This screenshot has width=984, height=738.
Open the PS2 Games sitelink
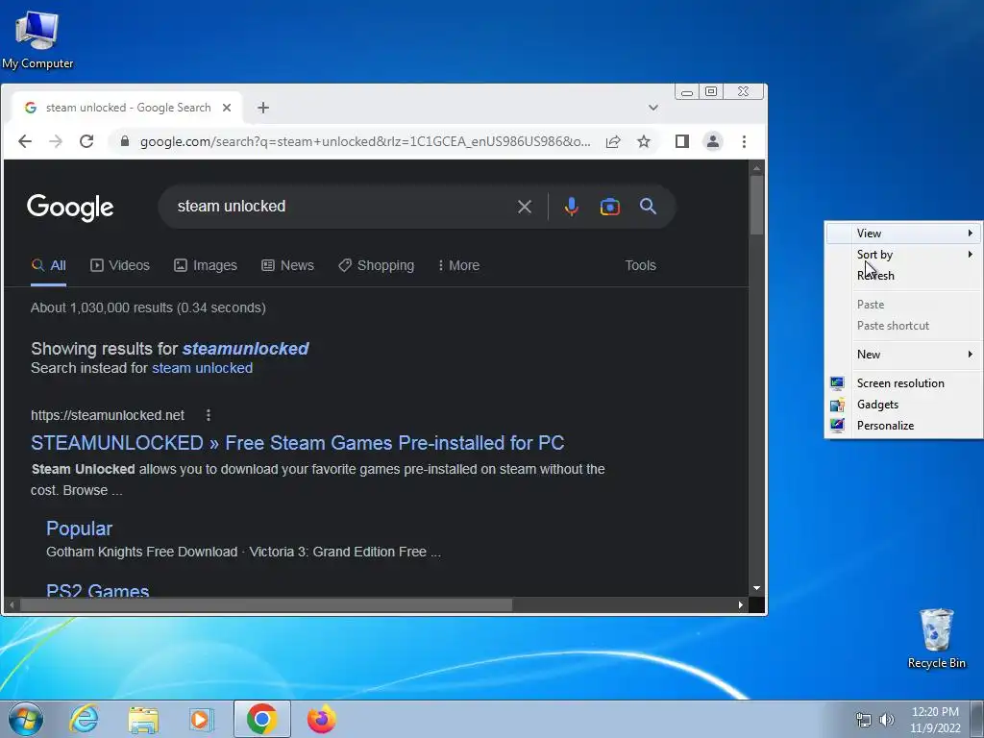click(x=98, y=591)
